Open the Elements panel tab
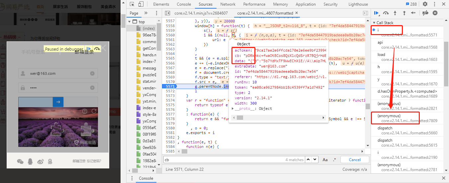The image size is (449, 183). (161, 4)
